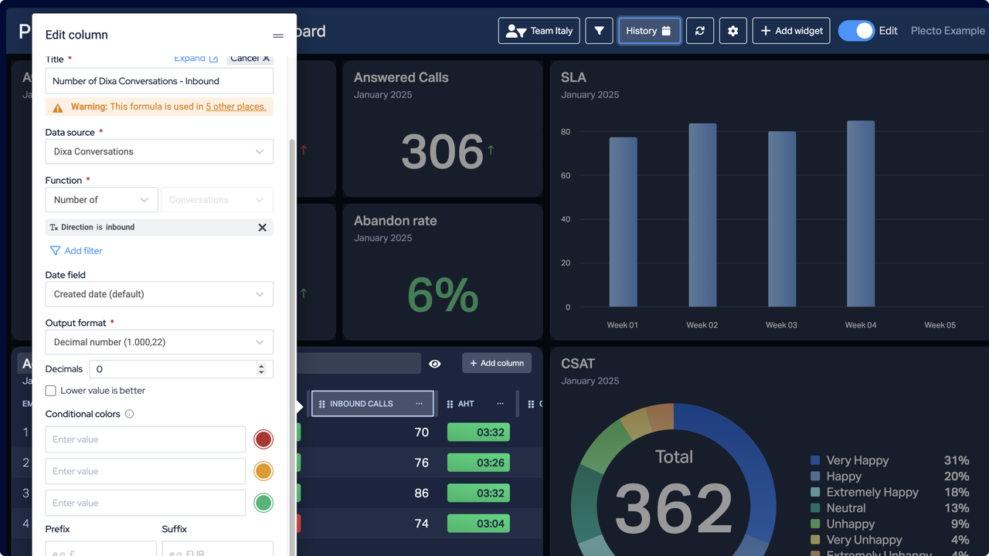Click the funnel filter icon in toolbar
This screenshot has width=989, height=556.
pos(599,31)
